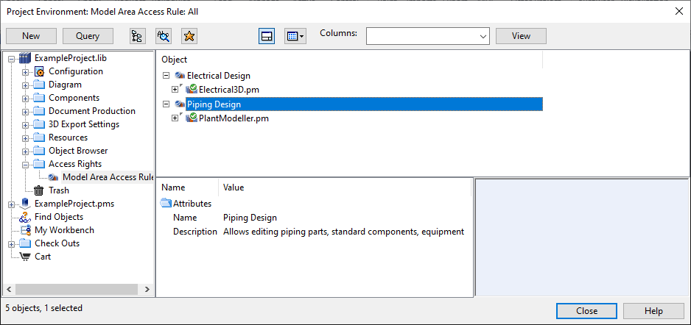The image size is (691, 325).
Task: Select Model Area Access Rule tree item
Action: pyautogui.click(x=107, y=177)
